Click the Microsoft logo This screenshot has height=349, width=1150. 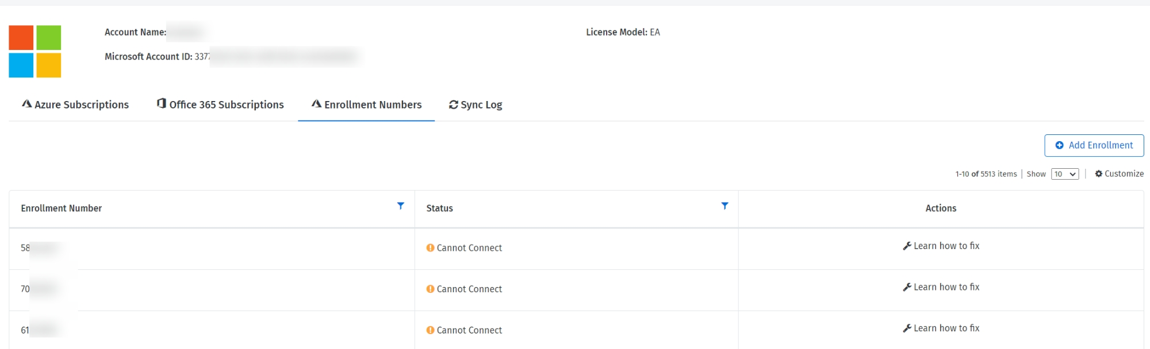(x=35, y=52)
